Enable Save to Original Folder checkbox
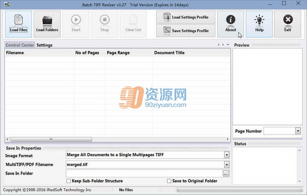The width and height of the screenshot is (307, 195). point(169,181)
